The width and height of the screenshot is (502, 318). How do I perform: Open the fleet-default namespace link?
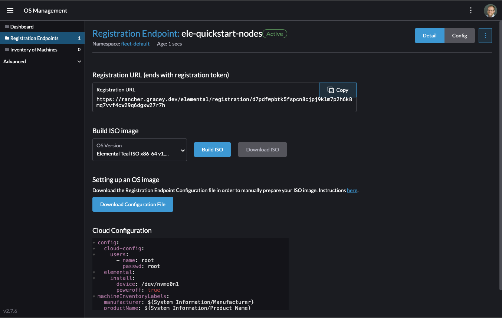click(135, 44)
